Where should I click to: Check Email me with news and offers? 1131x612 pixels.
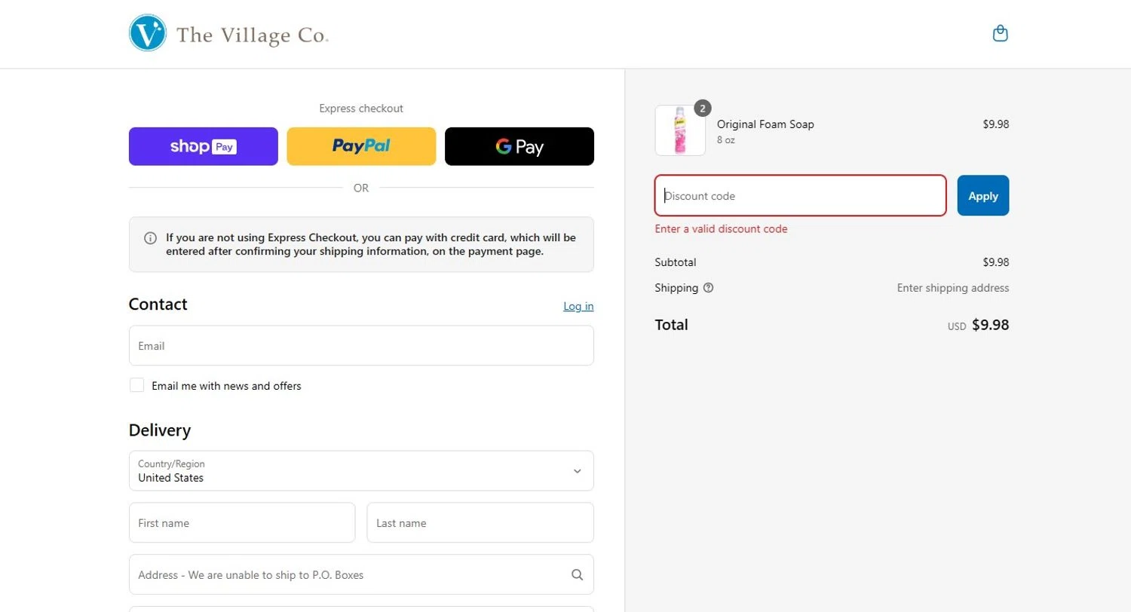tap(136, 385)
